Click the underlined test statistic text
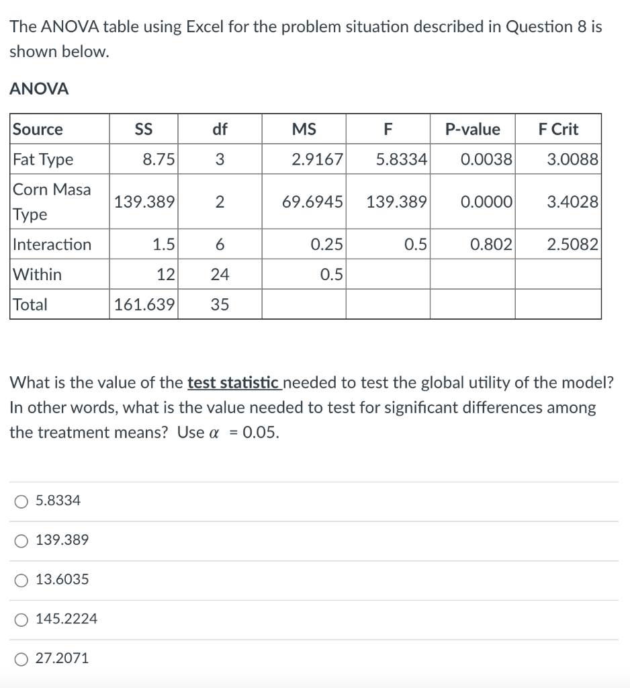 point(236,382)
